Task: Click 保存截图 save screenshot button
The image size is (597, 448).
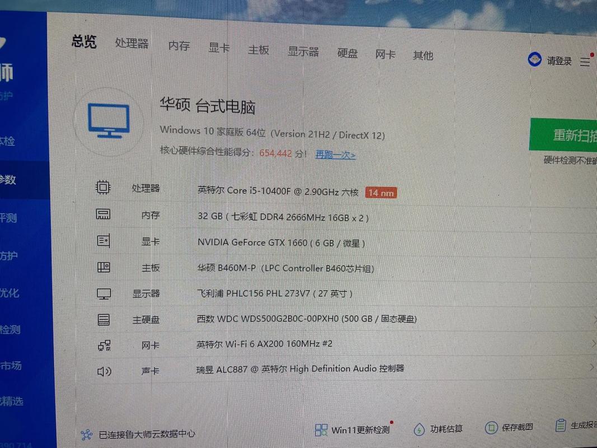Action: (x=517, y=427)
